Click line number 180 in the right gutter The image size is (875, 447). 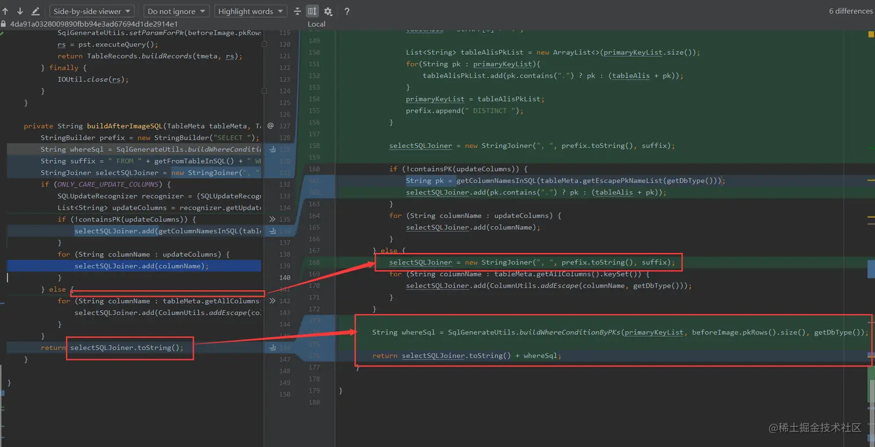point(314,403)
